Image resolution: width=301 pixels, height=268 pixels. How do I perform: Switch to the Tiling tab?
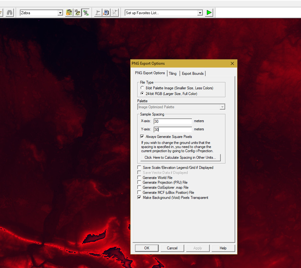[173, 74]
